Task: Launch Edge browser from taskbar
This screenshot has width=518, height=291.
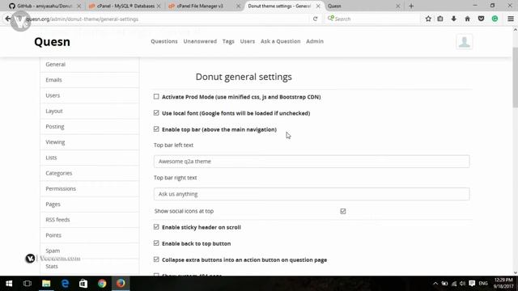Action: click(x=65, y=284)
